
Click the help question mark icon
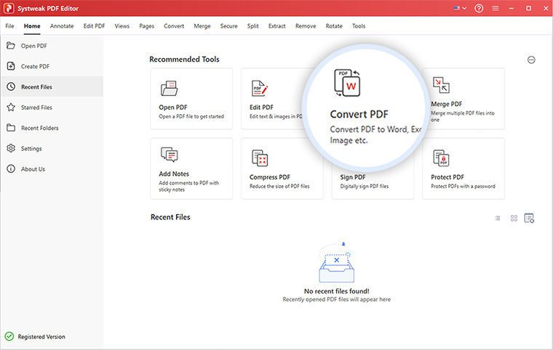pyautogui.click(x=479, y=8)
